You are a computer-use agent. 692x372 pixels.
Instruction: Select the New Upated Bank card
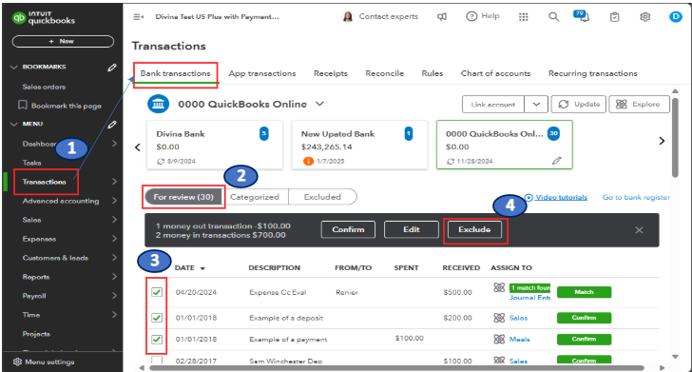(359, 145)
